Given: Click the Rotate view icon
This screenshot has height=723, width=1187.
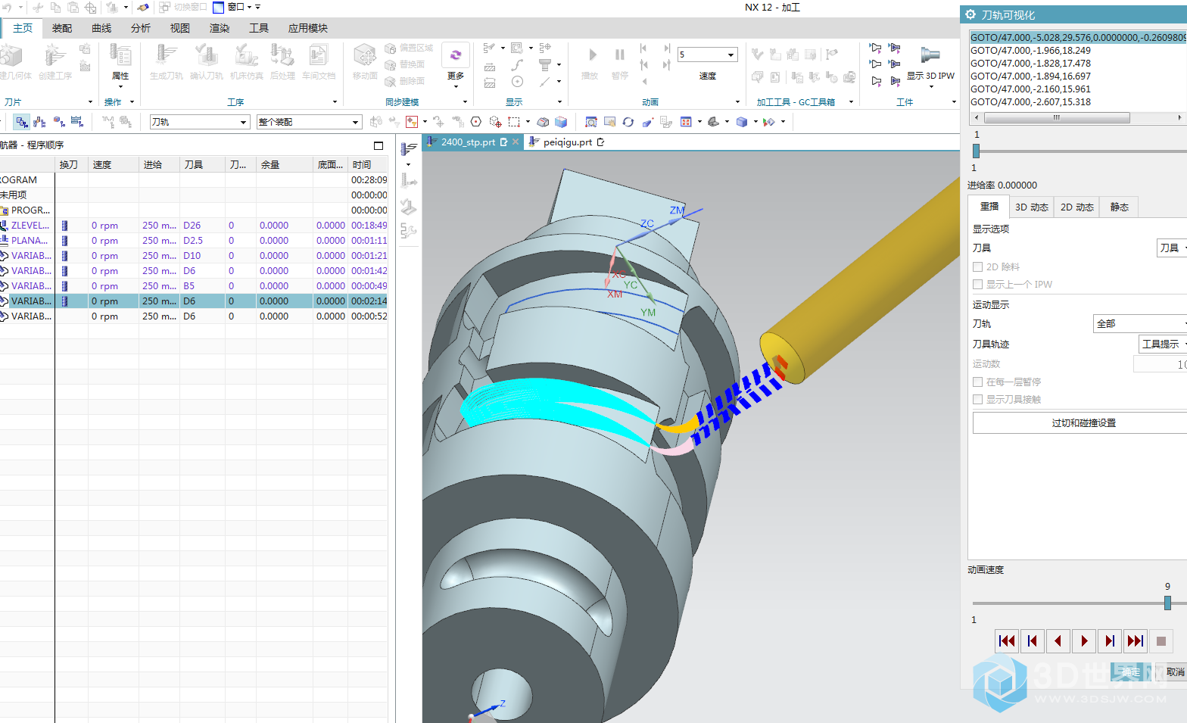Looking at the screenshot, I should (628, 122).
